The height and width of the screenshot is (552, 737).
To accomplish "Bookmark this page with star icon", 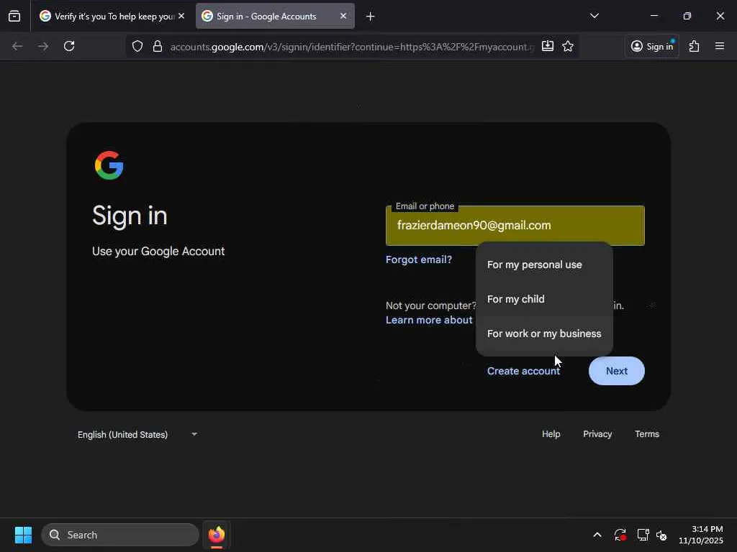I will (568, 46).
